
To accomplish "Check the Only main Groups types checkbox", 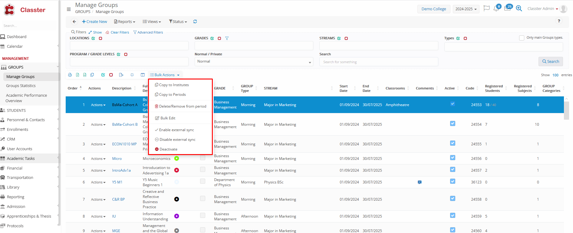I will [x=522, y=38].
